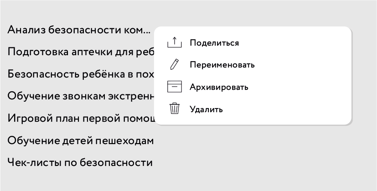Select the 'Обучение детей пешеходам' entry
Viewport: 377px width, 191px height.
80,140
